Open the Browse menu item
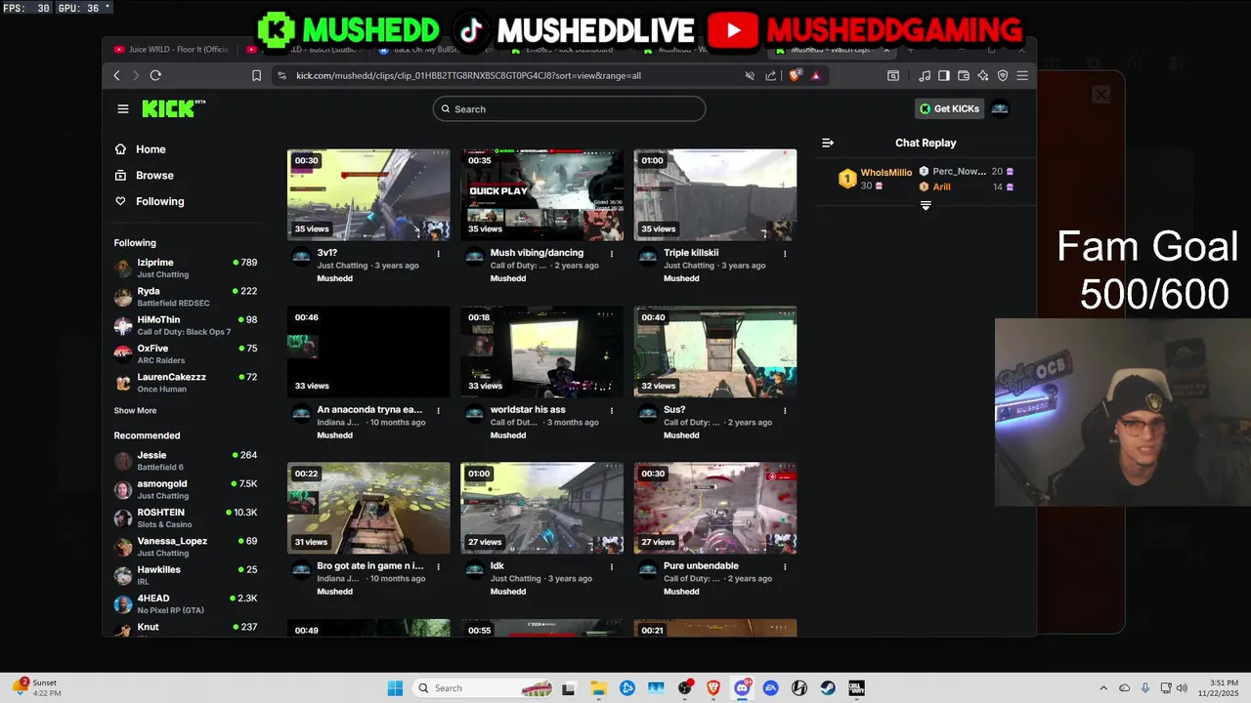The image size is (1251, 703). point(155,176)
